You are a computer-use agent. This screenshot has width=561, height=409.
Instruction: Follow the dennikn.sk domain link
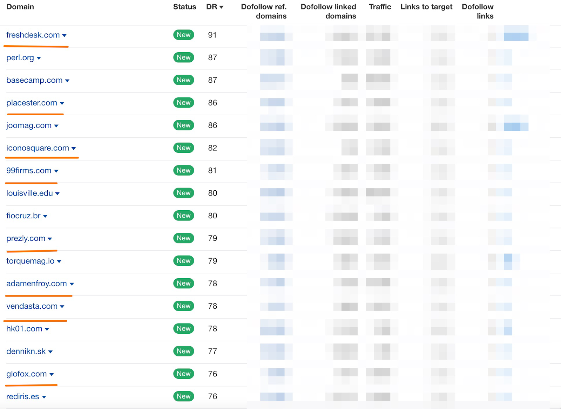tap(26, 352)
